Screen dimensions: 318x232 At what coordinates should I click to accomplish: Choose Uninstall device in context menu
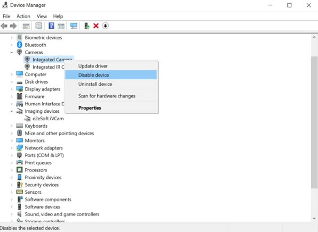[111, 84]
